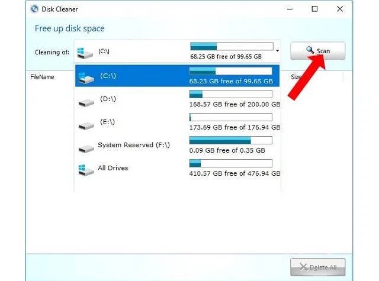The height and width of the screenshot is (281, 379).
Task: Click the E: drive usage bar
Action: 230,117
